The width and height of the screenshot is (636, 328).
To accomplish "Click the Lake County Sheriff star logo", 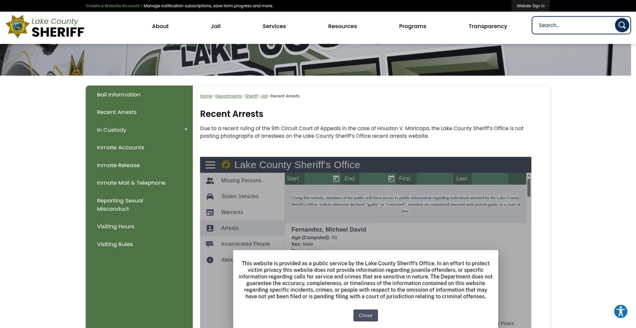I will pyautogui.click(x=17, y=26).
